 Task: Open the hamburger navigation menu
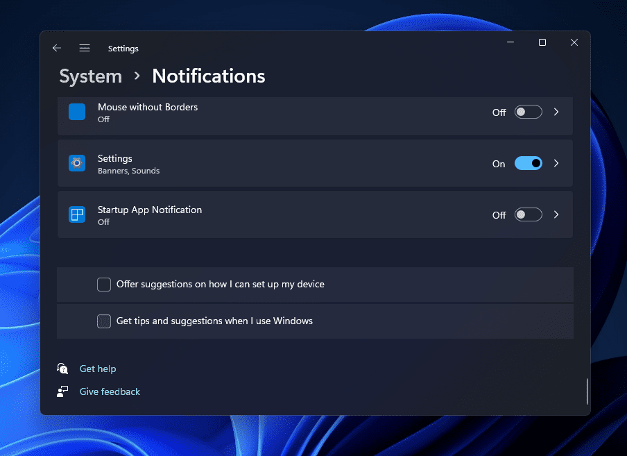tap(85, 48)
